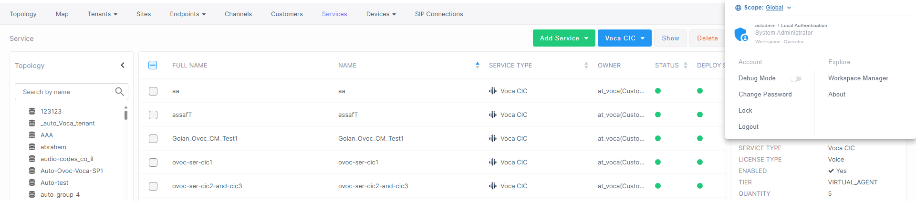Screen dimensions: 916x201
Task: Toggle the Debug Mode switch
Action: (x=796, y=78)
